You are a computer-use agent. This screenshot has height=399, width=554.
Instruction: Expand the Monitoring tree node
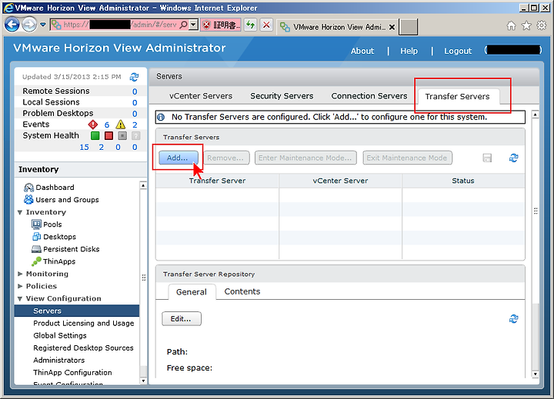[x=20, y=274]
